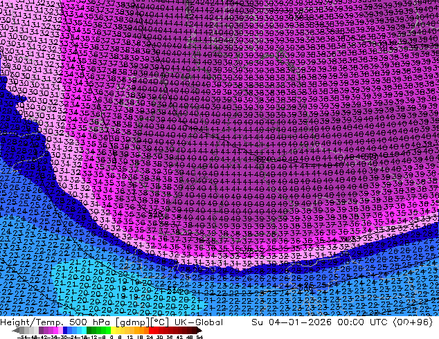The height and width of the screenshot is (339, 439).
Task: Click the "-54" legend scale value
Action: point(22,338)
